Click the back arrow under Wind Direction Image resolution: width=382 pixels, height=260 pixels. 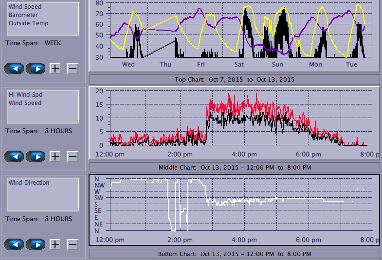pyautogui.click(x=16, y=244)
